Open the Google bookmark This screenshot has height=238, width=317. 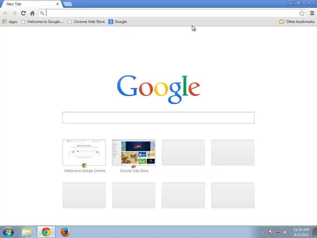point(118,22)
